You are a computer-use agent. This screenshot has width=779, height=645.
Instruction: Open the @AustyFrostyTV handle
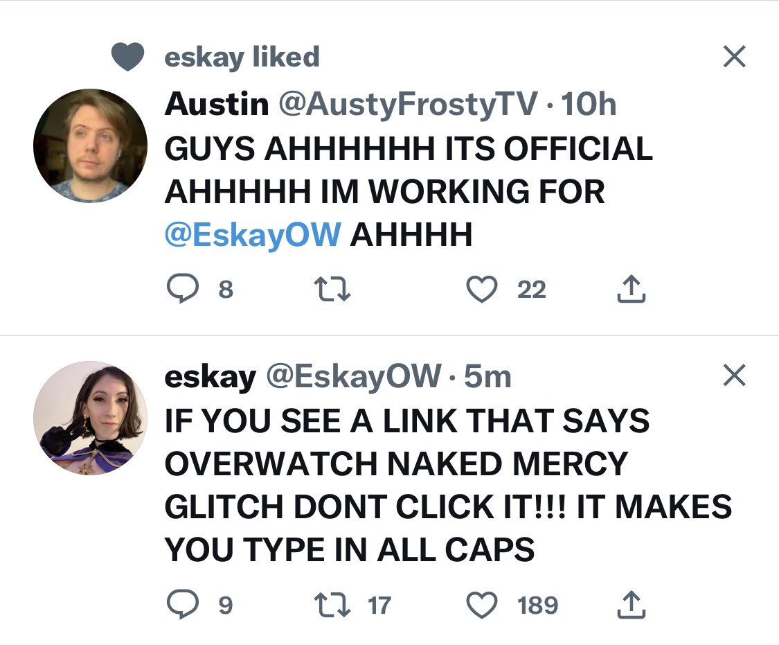pos(409,105)
